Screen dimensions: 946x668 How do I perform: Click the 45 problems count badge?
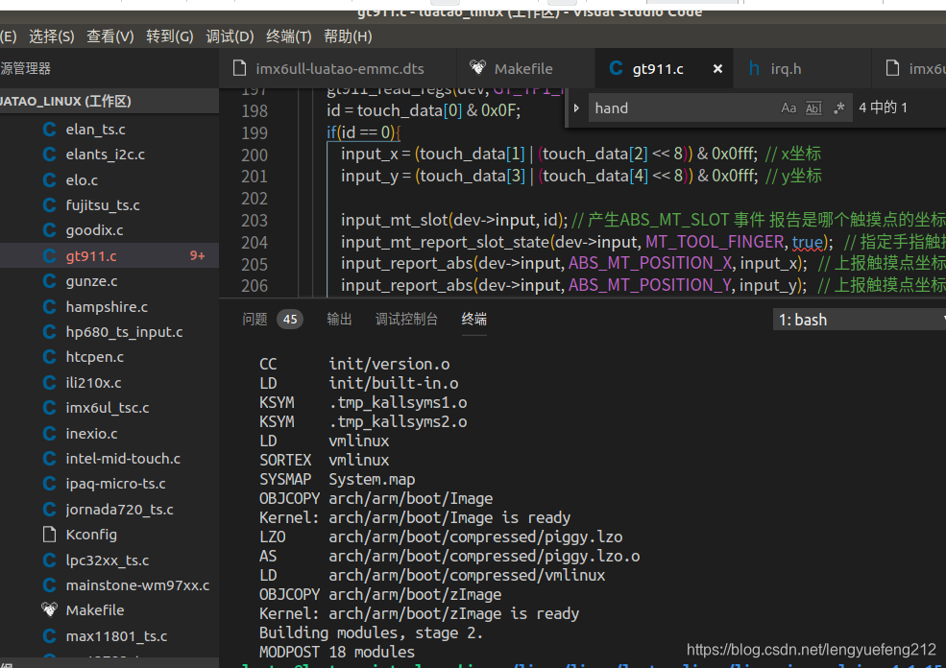click(x=290, y=319)
